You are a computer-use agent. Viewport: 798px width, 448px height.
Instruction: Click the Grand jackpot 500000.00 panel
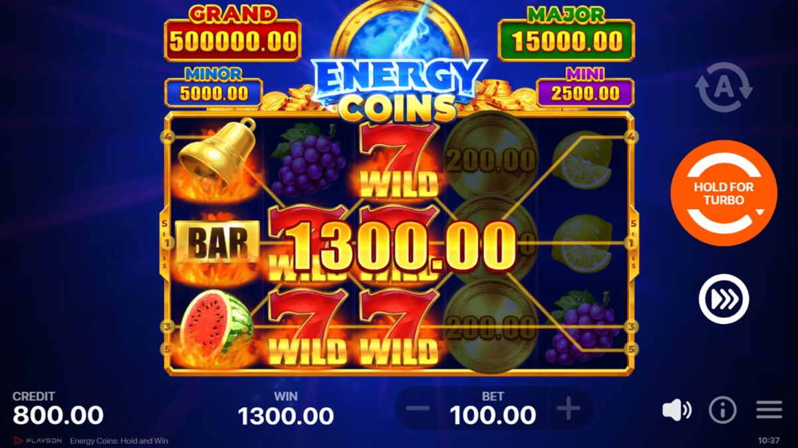(233, 40)
